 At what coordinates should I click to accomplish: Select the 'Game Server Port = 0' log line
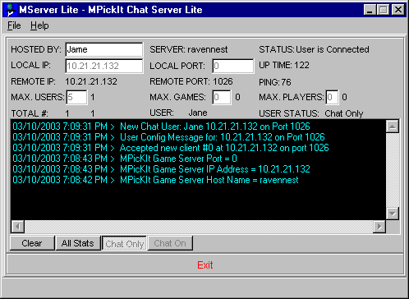(x=125, y=159)
